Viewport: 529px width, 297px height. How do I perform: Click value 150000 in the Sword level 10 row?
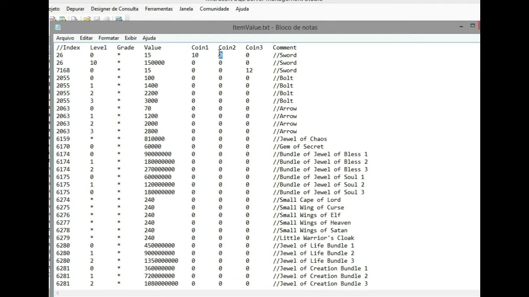click(154, 63)
